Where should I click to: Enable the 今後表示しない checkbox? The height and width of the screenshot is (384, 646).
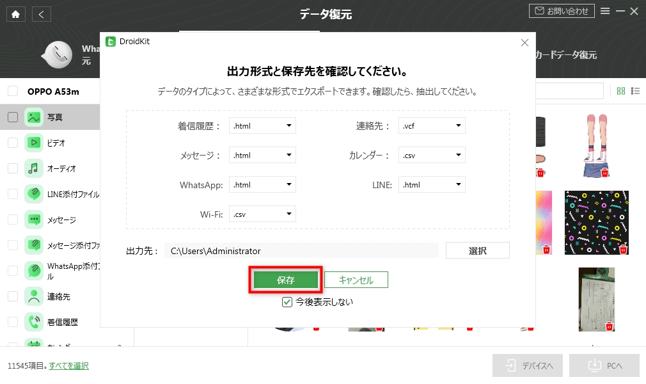[287, 301]
